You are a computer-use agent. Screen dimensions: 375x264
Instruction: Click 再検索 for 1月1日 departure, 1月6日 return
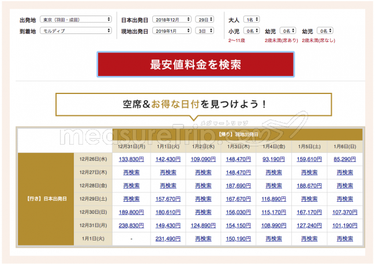coord(344,239)
